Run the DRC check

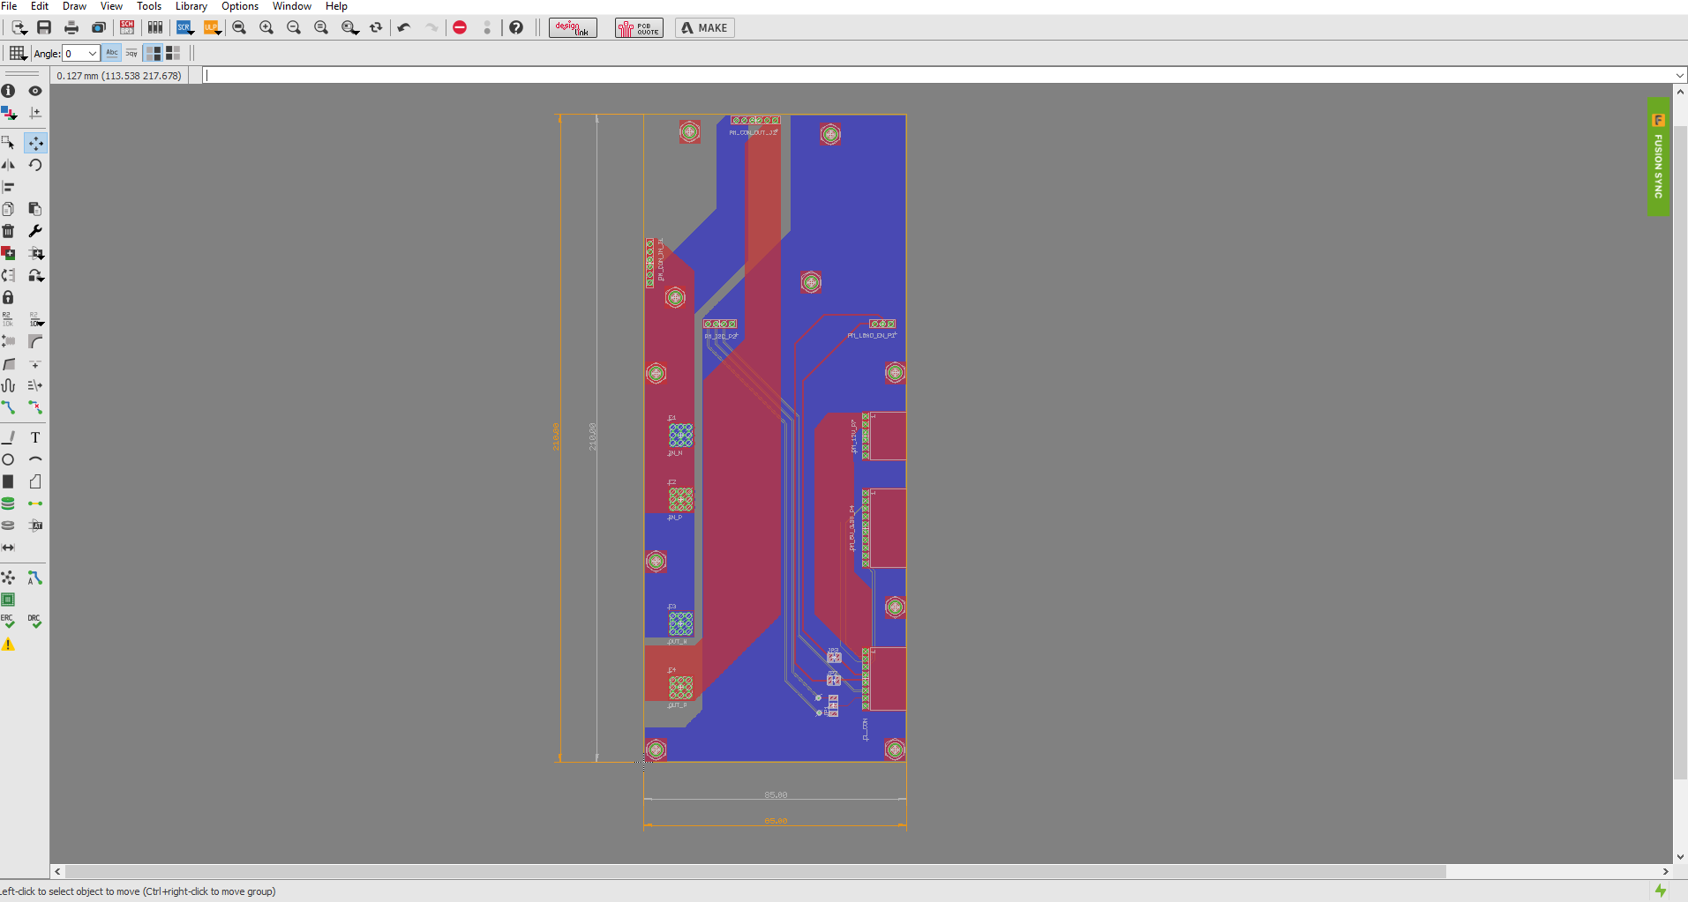35,622
